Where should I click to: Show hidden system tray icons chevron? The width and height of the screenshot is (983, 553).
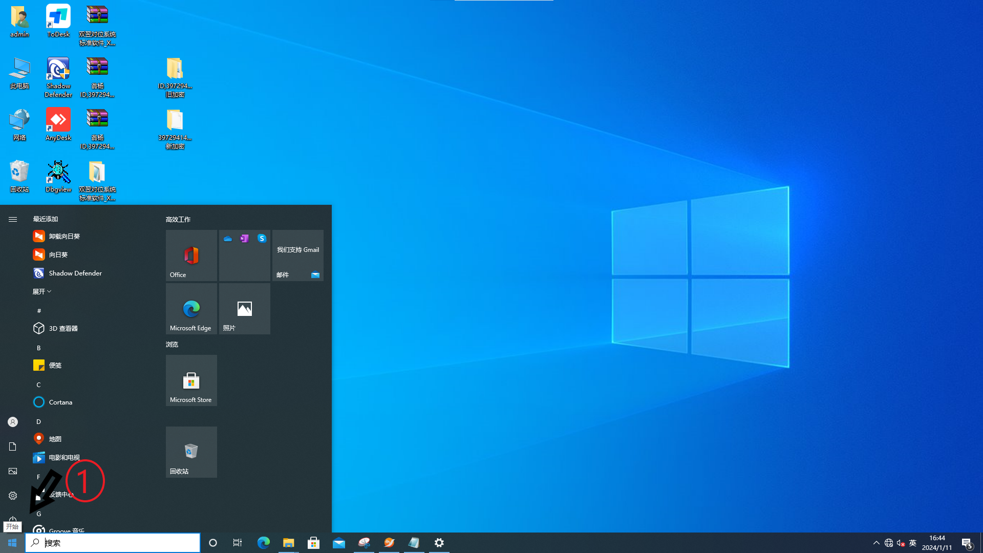coord(876,543)
